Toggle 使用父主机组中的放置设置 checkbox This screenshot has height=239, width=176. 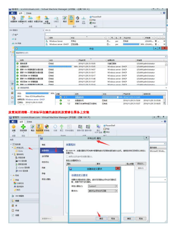tap(67, 156)
